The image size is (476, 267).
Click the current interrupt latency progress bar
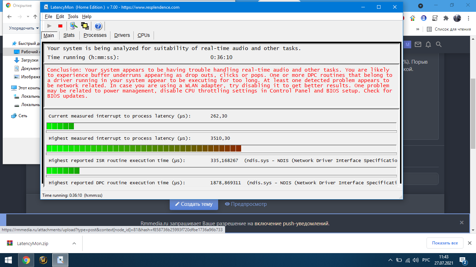point(222,126)
